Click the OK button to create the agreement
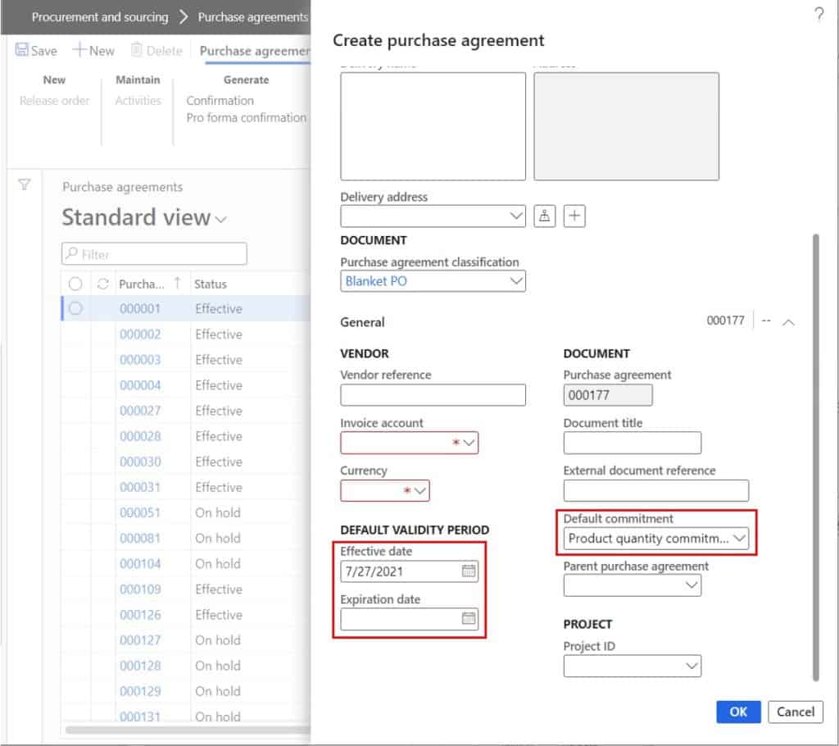The width and height of the screenshot is (839, 746). [737, 712]
